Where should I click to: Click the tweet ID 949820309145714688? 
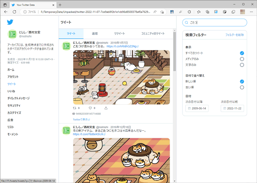coord(88,114)
